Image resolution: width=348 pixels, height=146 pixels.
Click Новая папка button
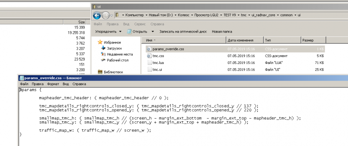click(x=222, y=32)
